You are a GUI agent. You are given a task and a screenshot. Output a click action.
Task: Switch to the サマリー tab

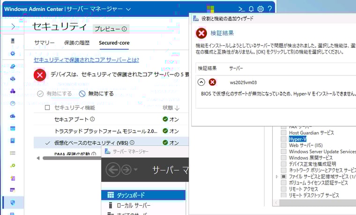click(x=44, y=43)
